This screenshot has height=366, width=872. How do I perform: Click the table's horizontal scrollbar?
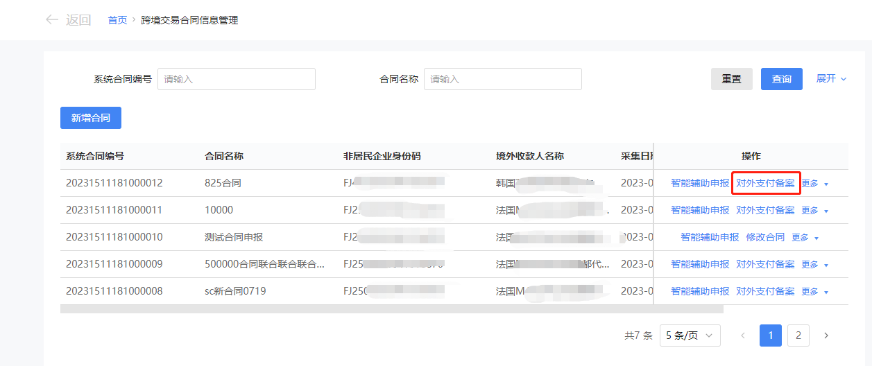(391, 309)
